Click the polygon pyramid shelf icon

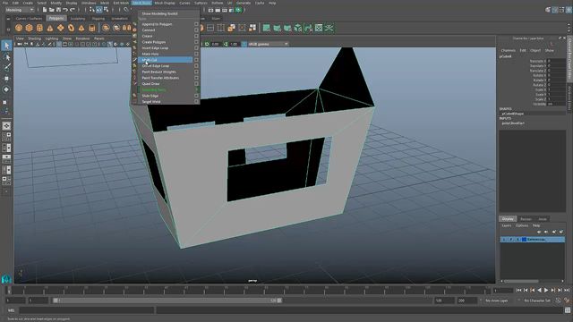click(x=81, y=28)
